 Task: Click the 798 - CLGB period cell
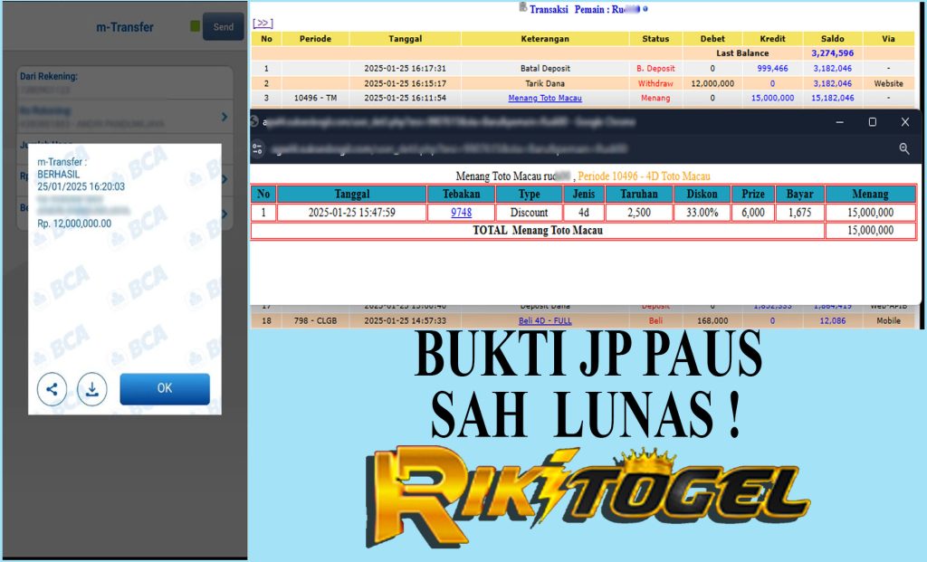click(315, 321)
